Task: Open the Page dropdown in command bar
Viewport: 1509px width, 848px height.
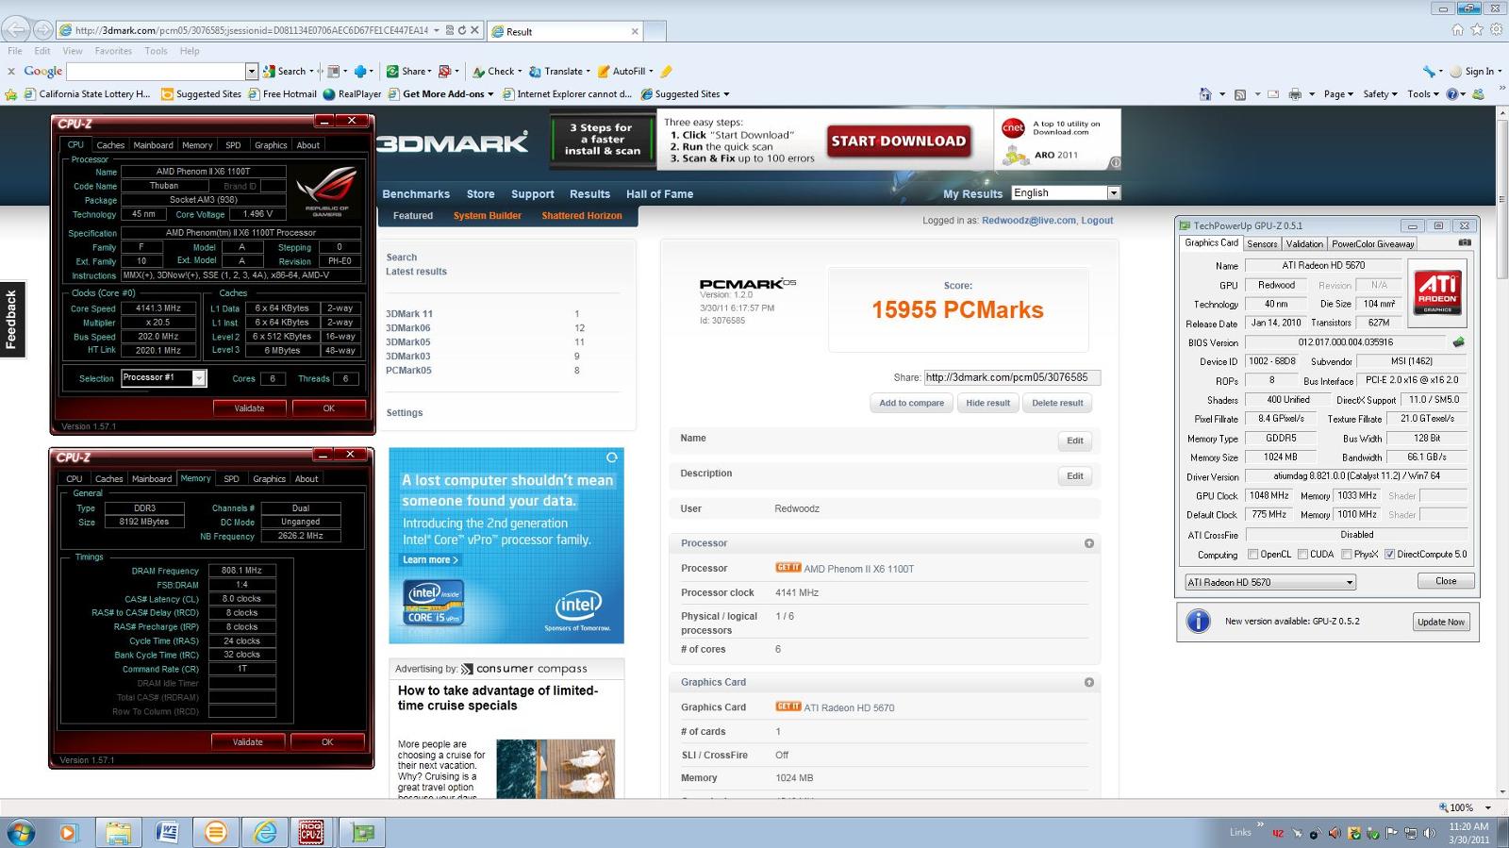Action: coord(1338,93)
